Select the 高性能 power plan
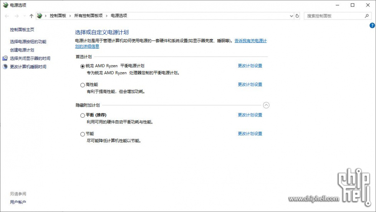 83,85
